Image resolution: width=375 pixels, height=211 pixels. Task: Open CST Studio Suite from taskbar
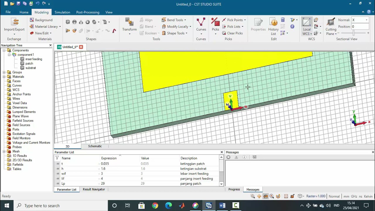pos(209,205)
